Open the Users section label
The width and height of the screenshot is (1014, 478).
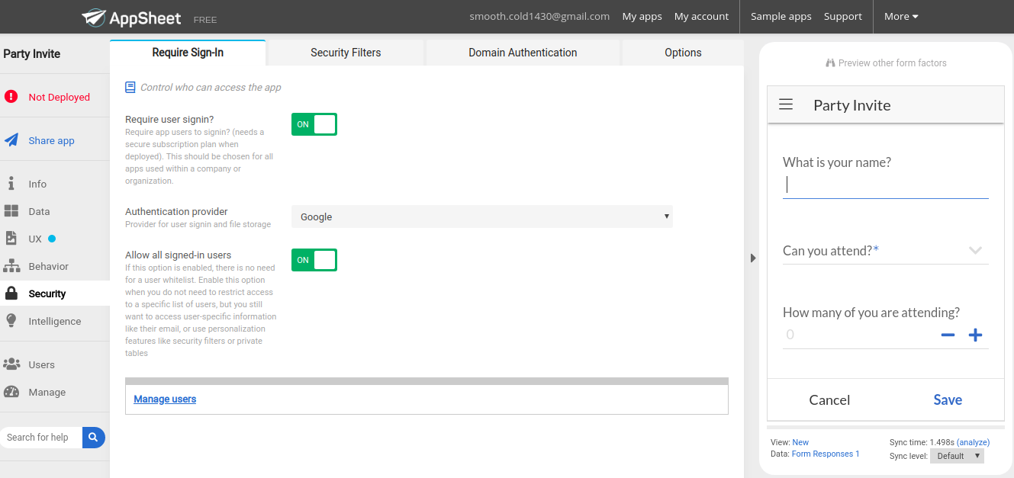(42, 364)
